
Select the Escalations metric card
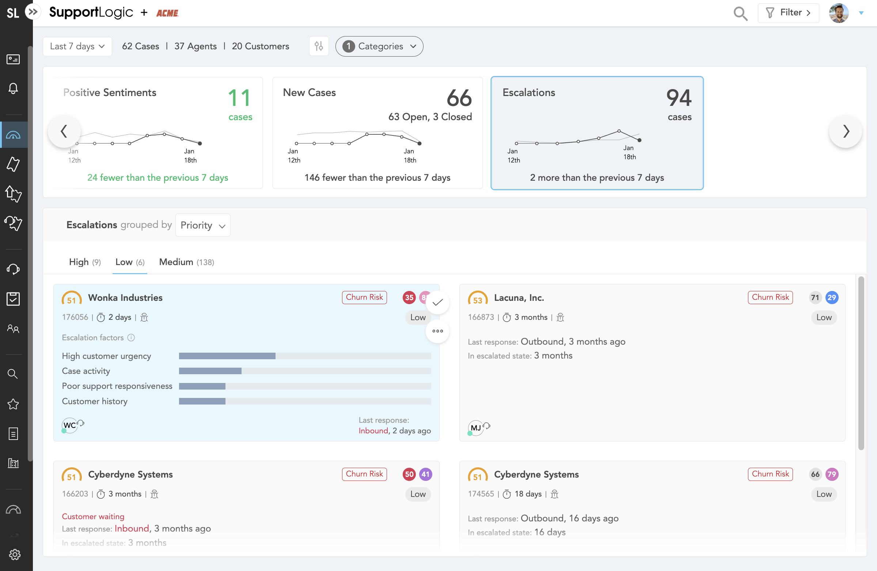597,133
